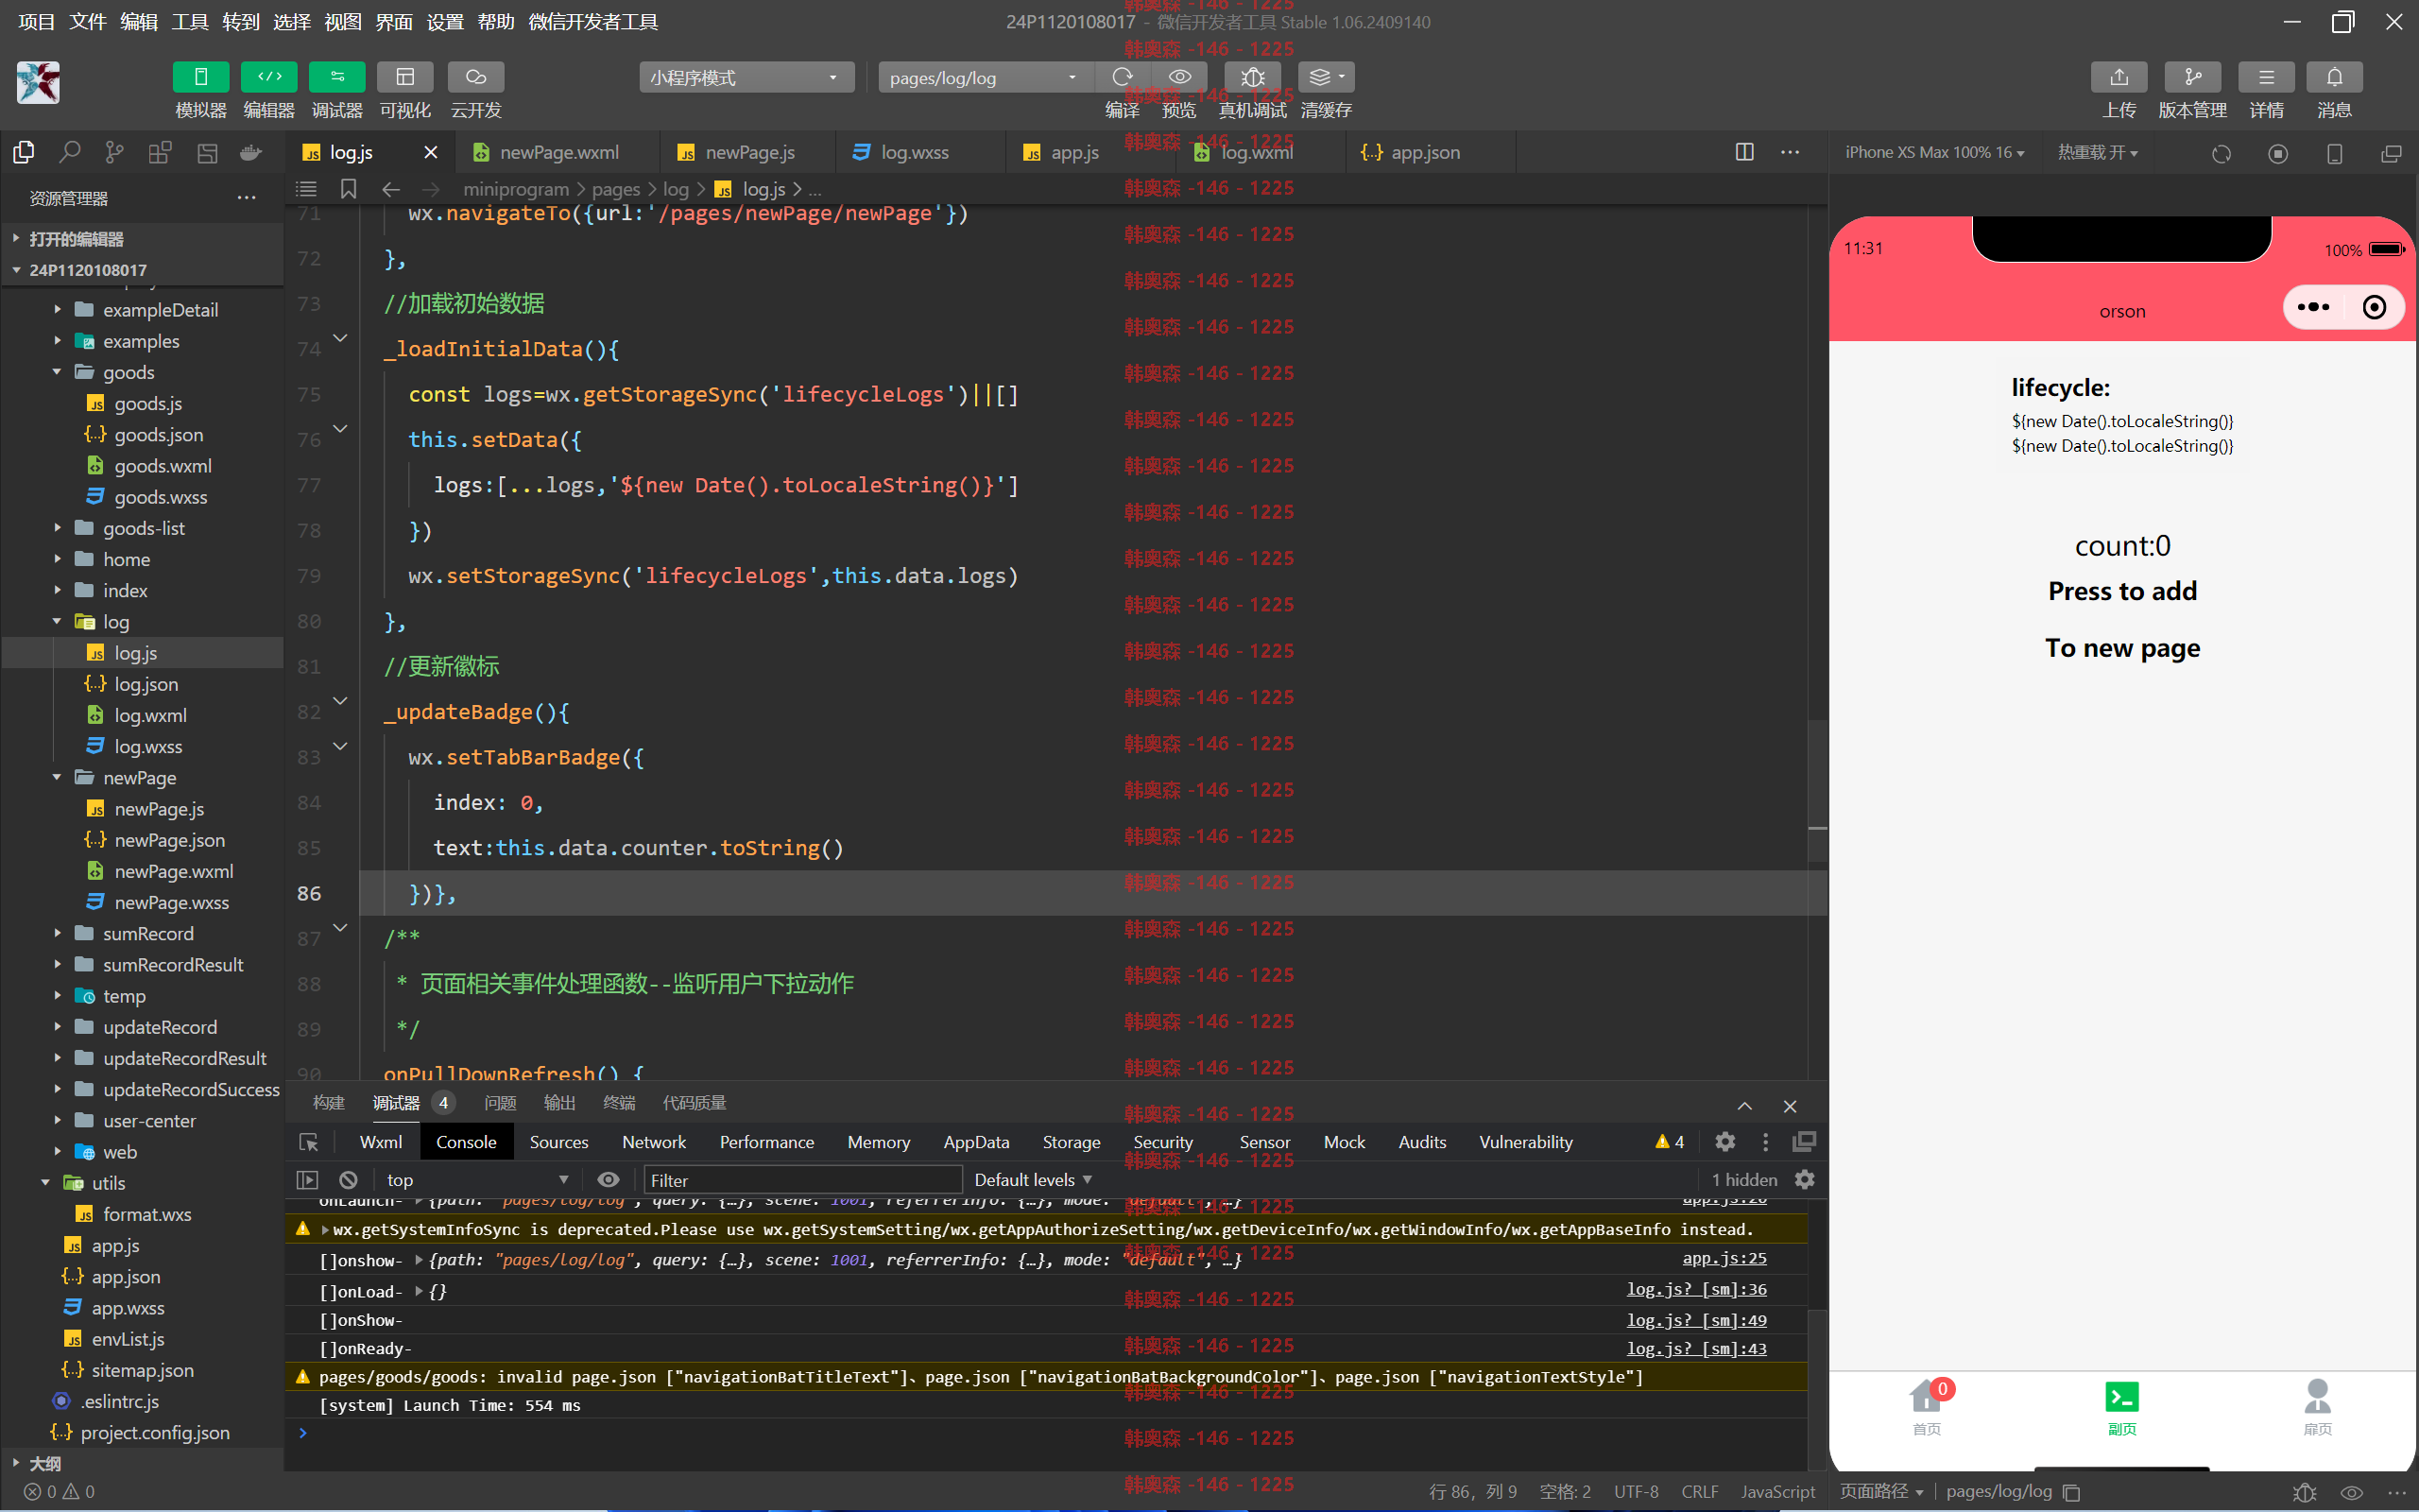The image size is (2419, 1512).
Task: Open the extensions icon in sidebar strip
Action: [x=160, y=152]
